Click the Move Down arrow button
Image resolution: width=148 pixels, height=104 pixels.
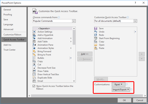tap(142, 59)
